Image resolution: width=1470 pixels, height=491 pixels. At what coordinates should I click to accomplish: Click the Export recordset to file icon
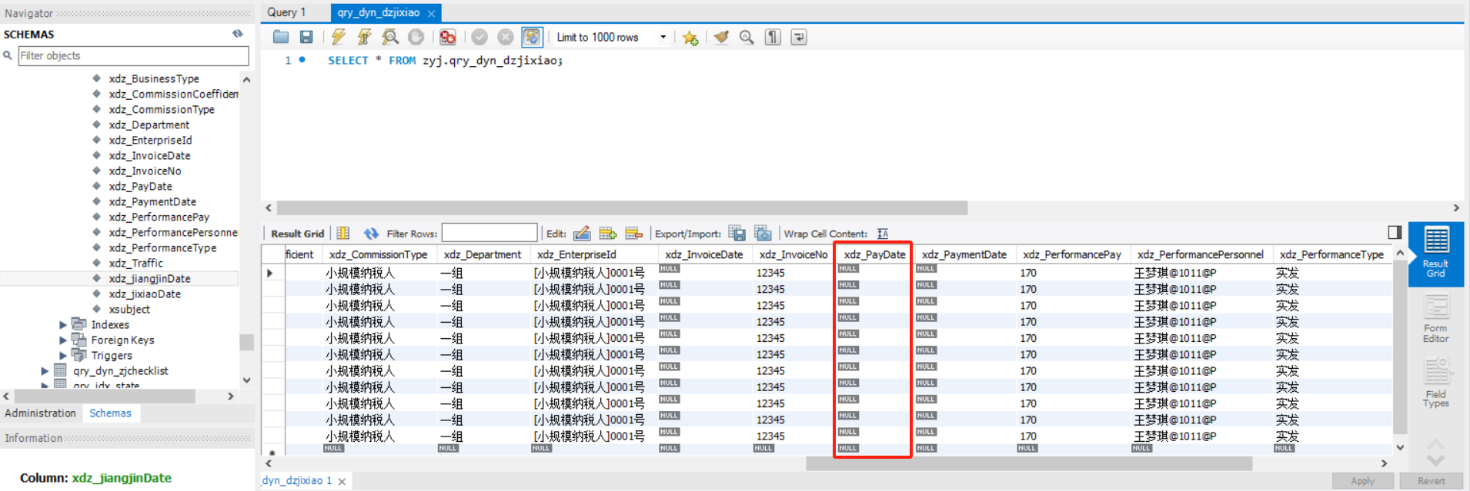click(x=737, y=234)
